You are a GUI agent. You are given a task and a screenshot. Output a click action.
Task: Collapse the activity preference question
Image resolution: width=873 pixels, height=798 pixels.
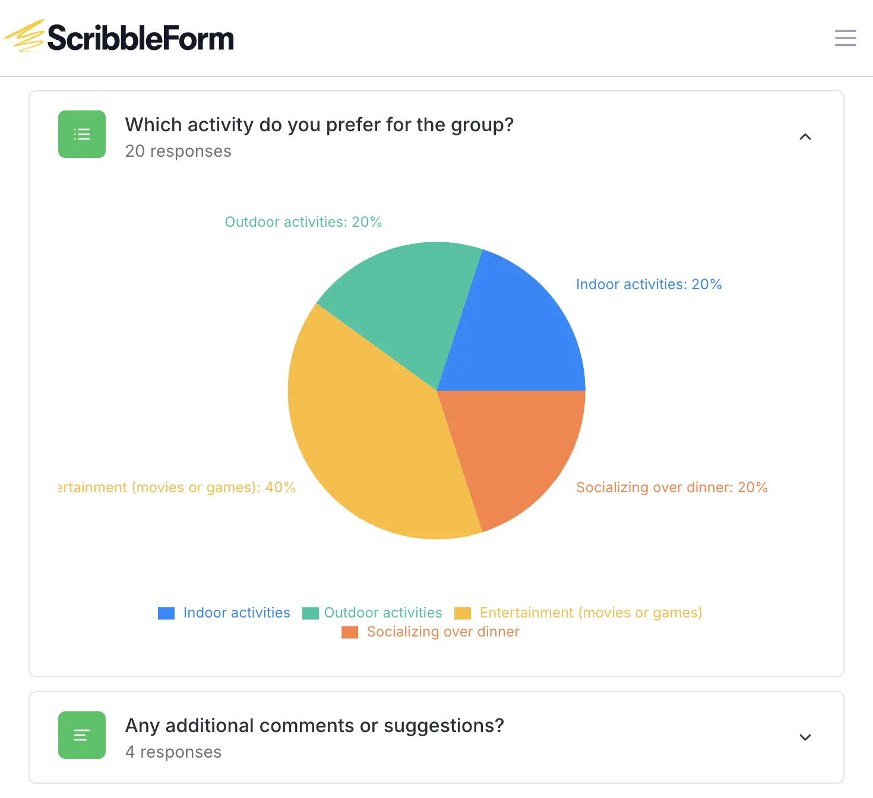(805, 137)
